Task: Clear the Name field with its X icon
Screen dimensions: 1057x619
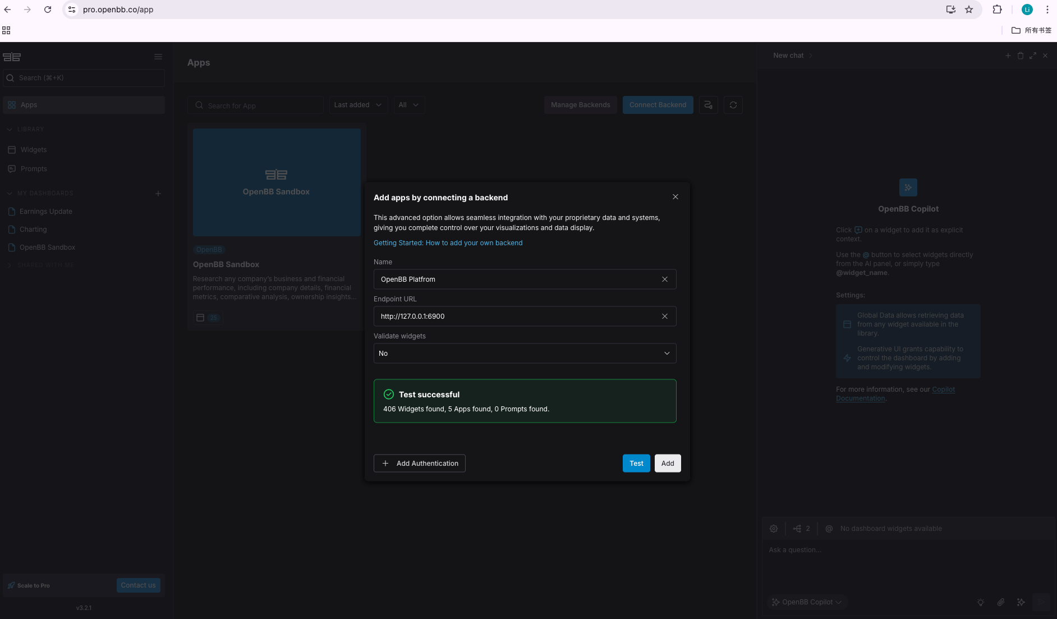Action: pos(664,279)
